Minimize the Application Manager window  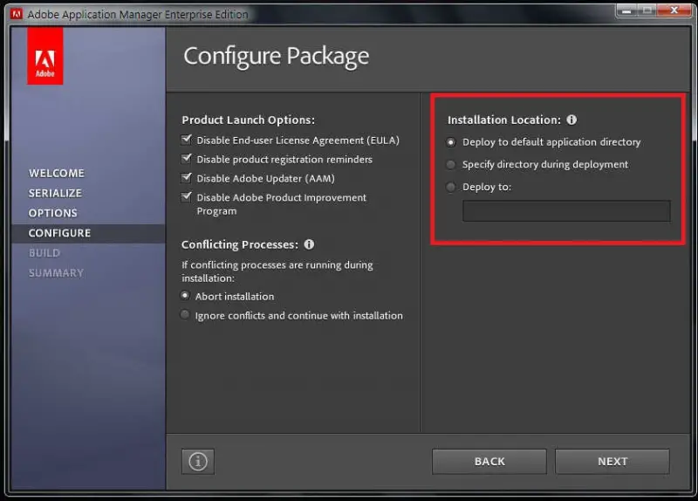(626, 10)
